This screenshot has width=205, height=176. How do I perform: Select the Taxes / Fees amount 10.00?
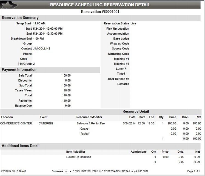tap(67, 90)
